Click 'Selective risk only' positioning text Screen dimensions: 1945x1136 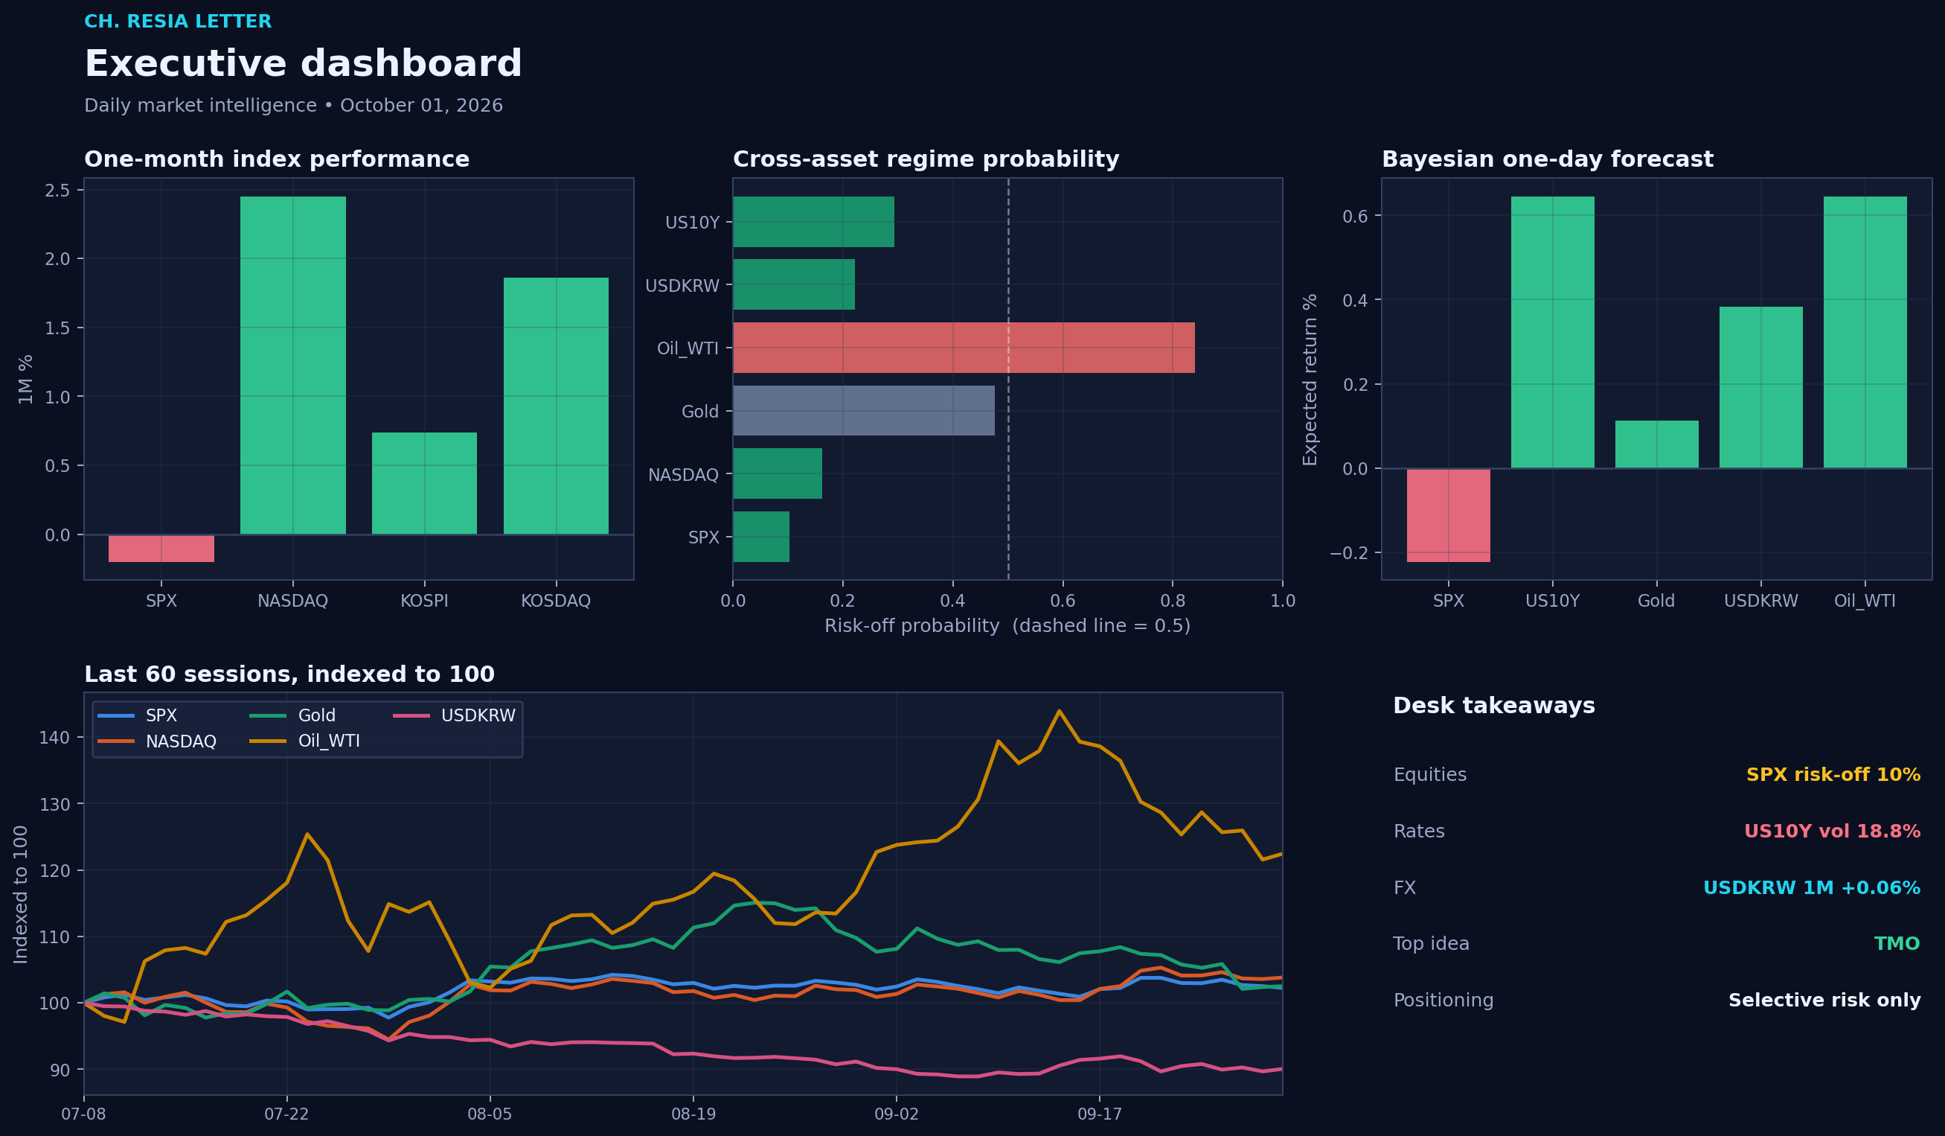(x=1824, y=1000)
